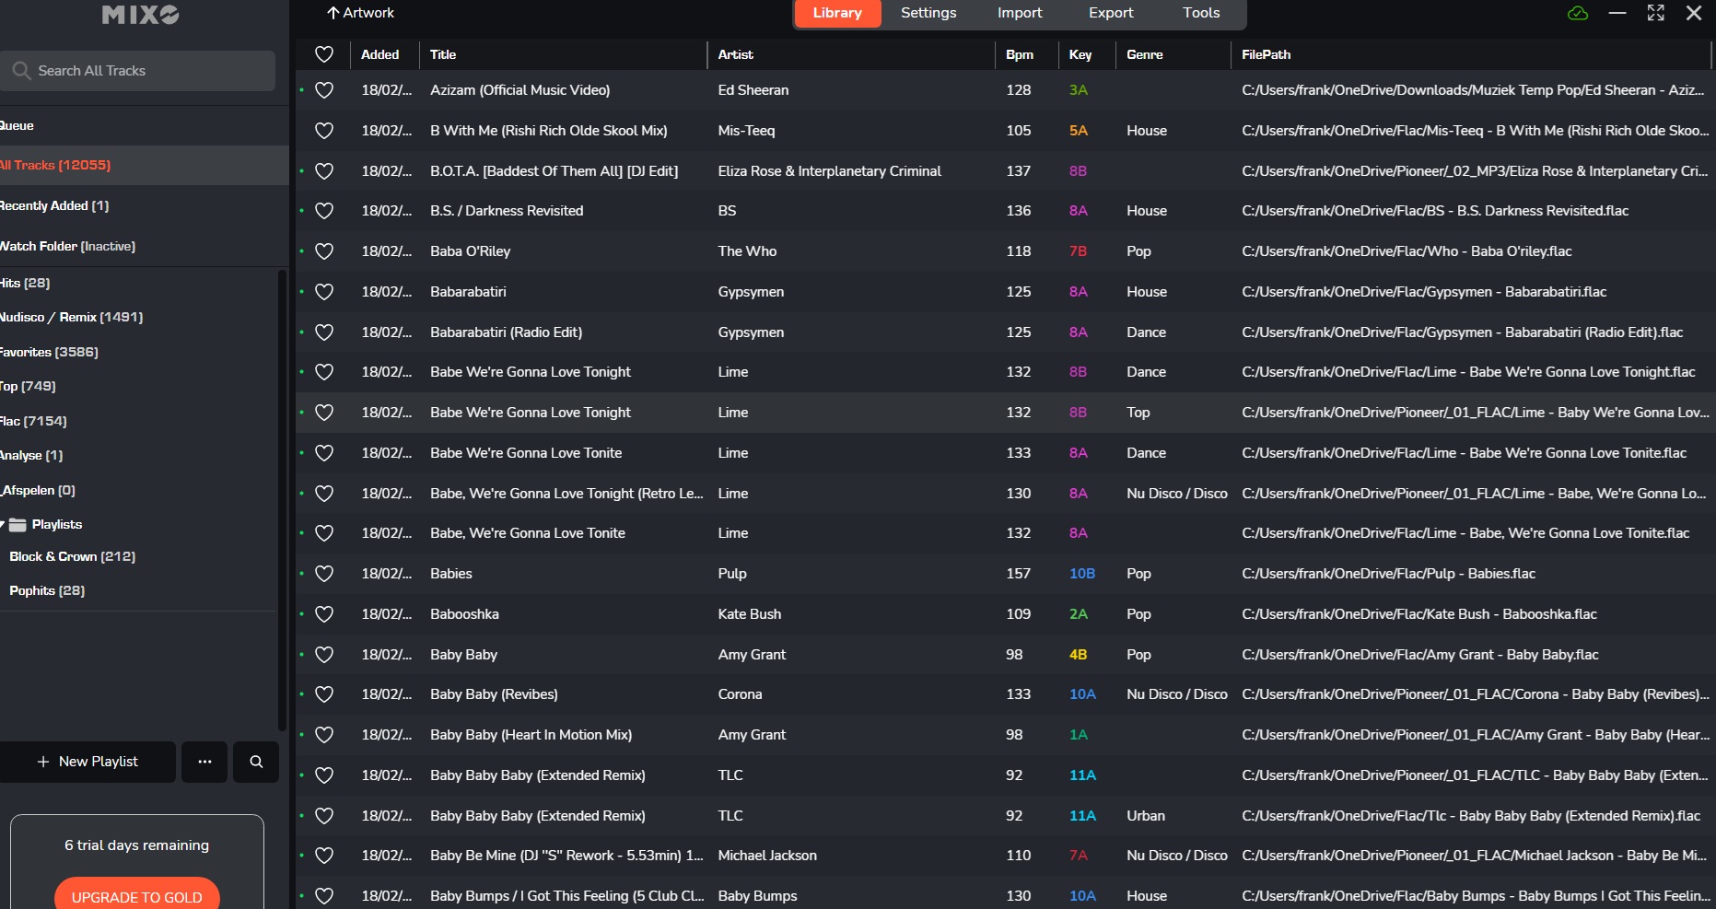Favorite B With Me (Rishi Rich Olde Skool Mix)
1716x909 pixels.
click(x=324, y=131)
